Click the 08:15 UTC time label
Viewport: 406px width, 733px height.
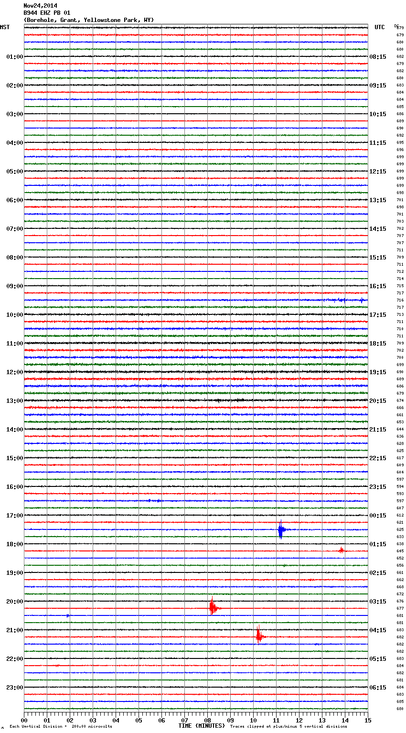tap(378, 57)
